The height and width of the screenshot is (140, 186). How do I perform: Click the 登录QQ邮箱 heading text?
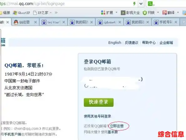[x=97, y=62]
